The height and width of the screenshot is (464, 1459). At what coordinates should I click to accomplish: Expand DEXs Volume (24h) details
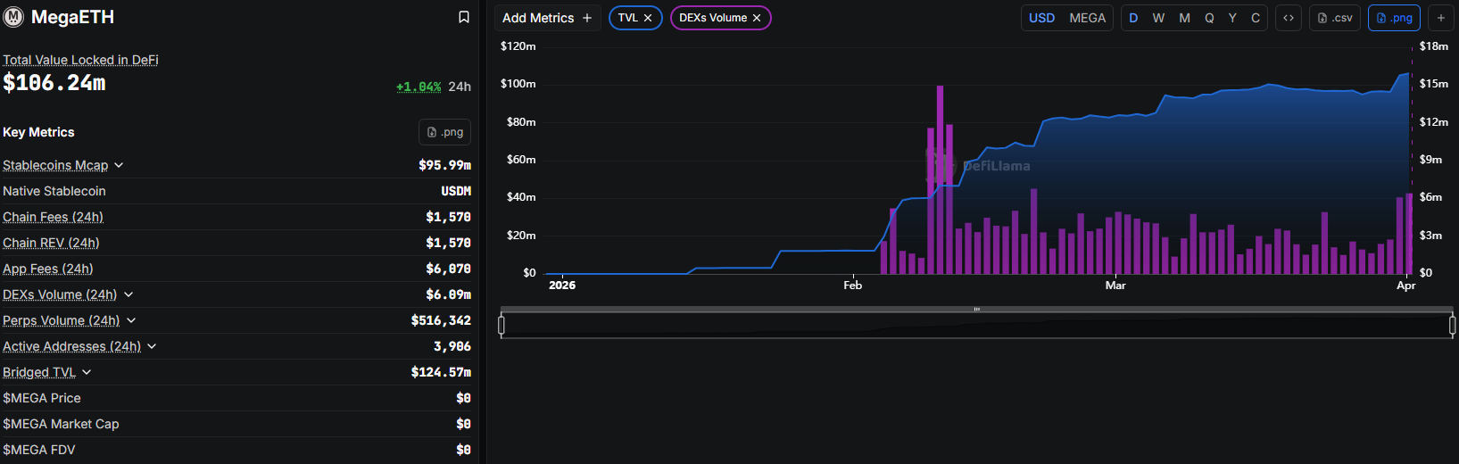coord(128,294)
